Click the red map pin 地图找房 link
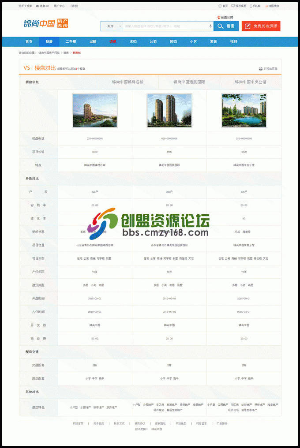The width and height of the screenshot is (300, 448). (225, 18)
